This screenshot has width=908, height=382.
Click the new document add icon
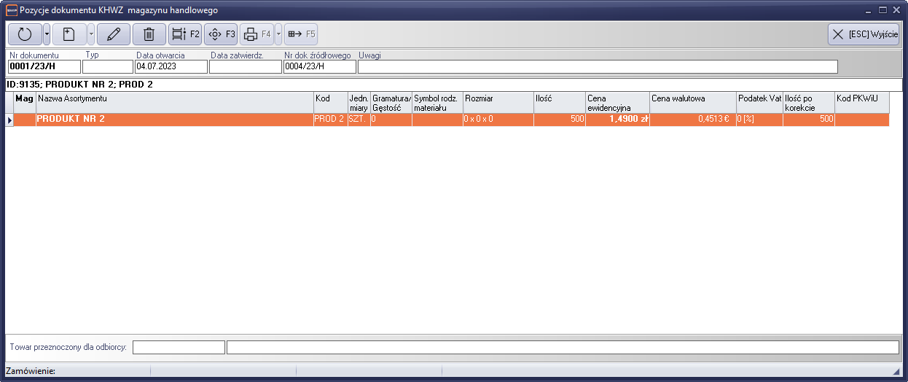[69, 34]
